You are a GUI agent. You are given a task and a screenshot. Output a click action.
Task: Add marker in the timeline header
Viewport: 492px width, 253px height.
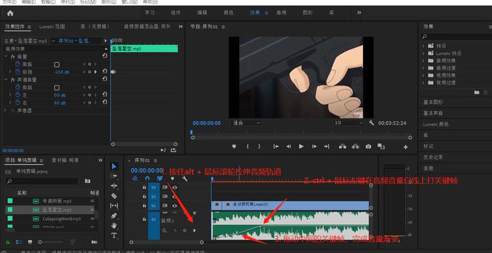click(172, 178)
